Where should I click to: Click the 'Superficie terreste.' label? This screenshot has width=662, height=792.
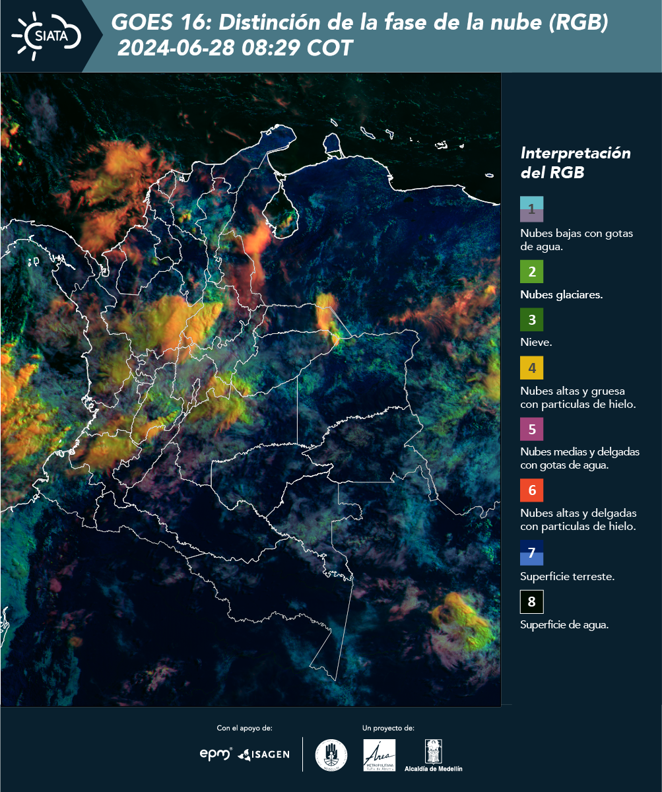(x=567, y=577)
